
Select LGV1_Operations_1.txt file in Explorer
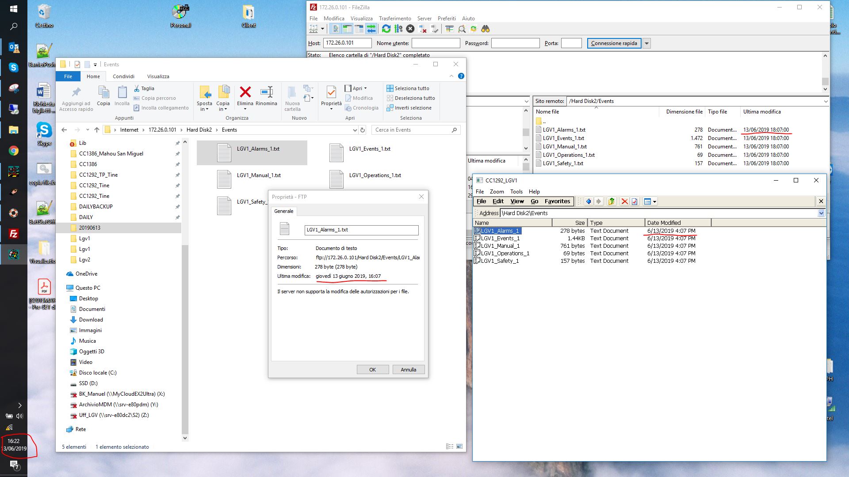(366, 179)
